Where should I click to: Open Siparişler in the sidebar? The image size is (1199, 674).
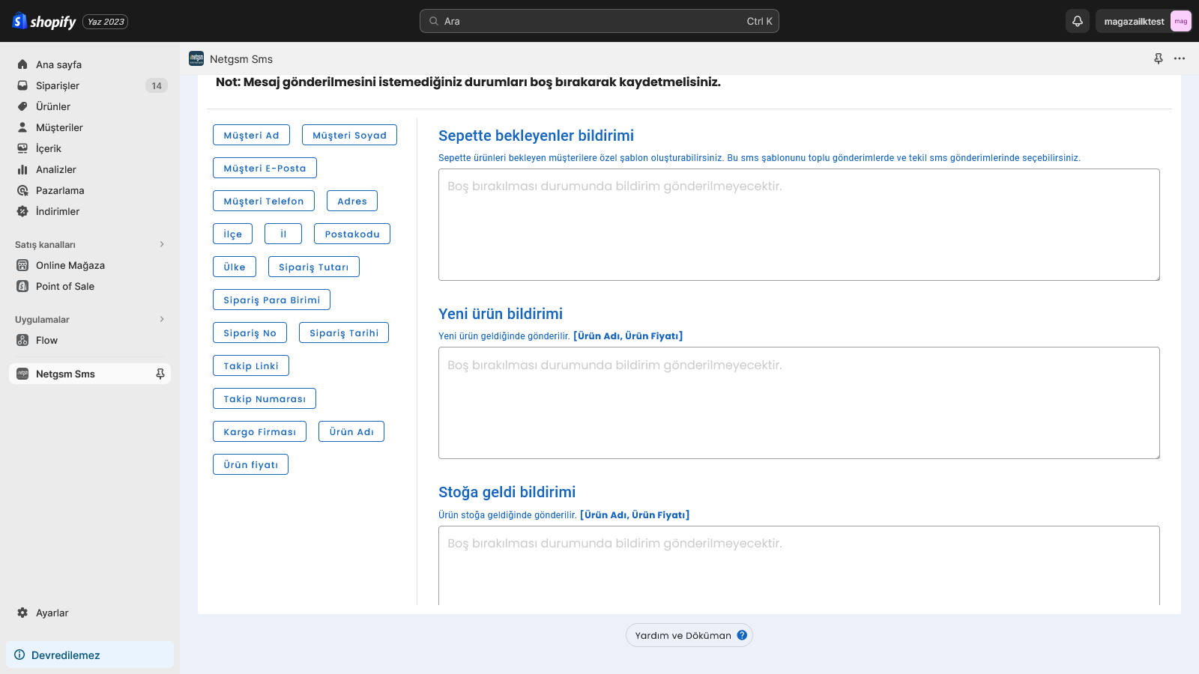[x=90, y=85]
